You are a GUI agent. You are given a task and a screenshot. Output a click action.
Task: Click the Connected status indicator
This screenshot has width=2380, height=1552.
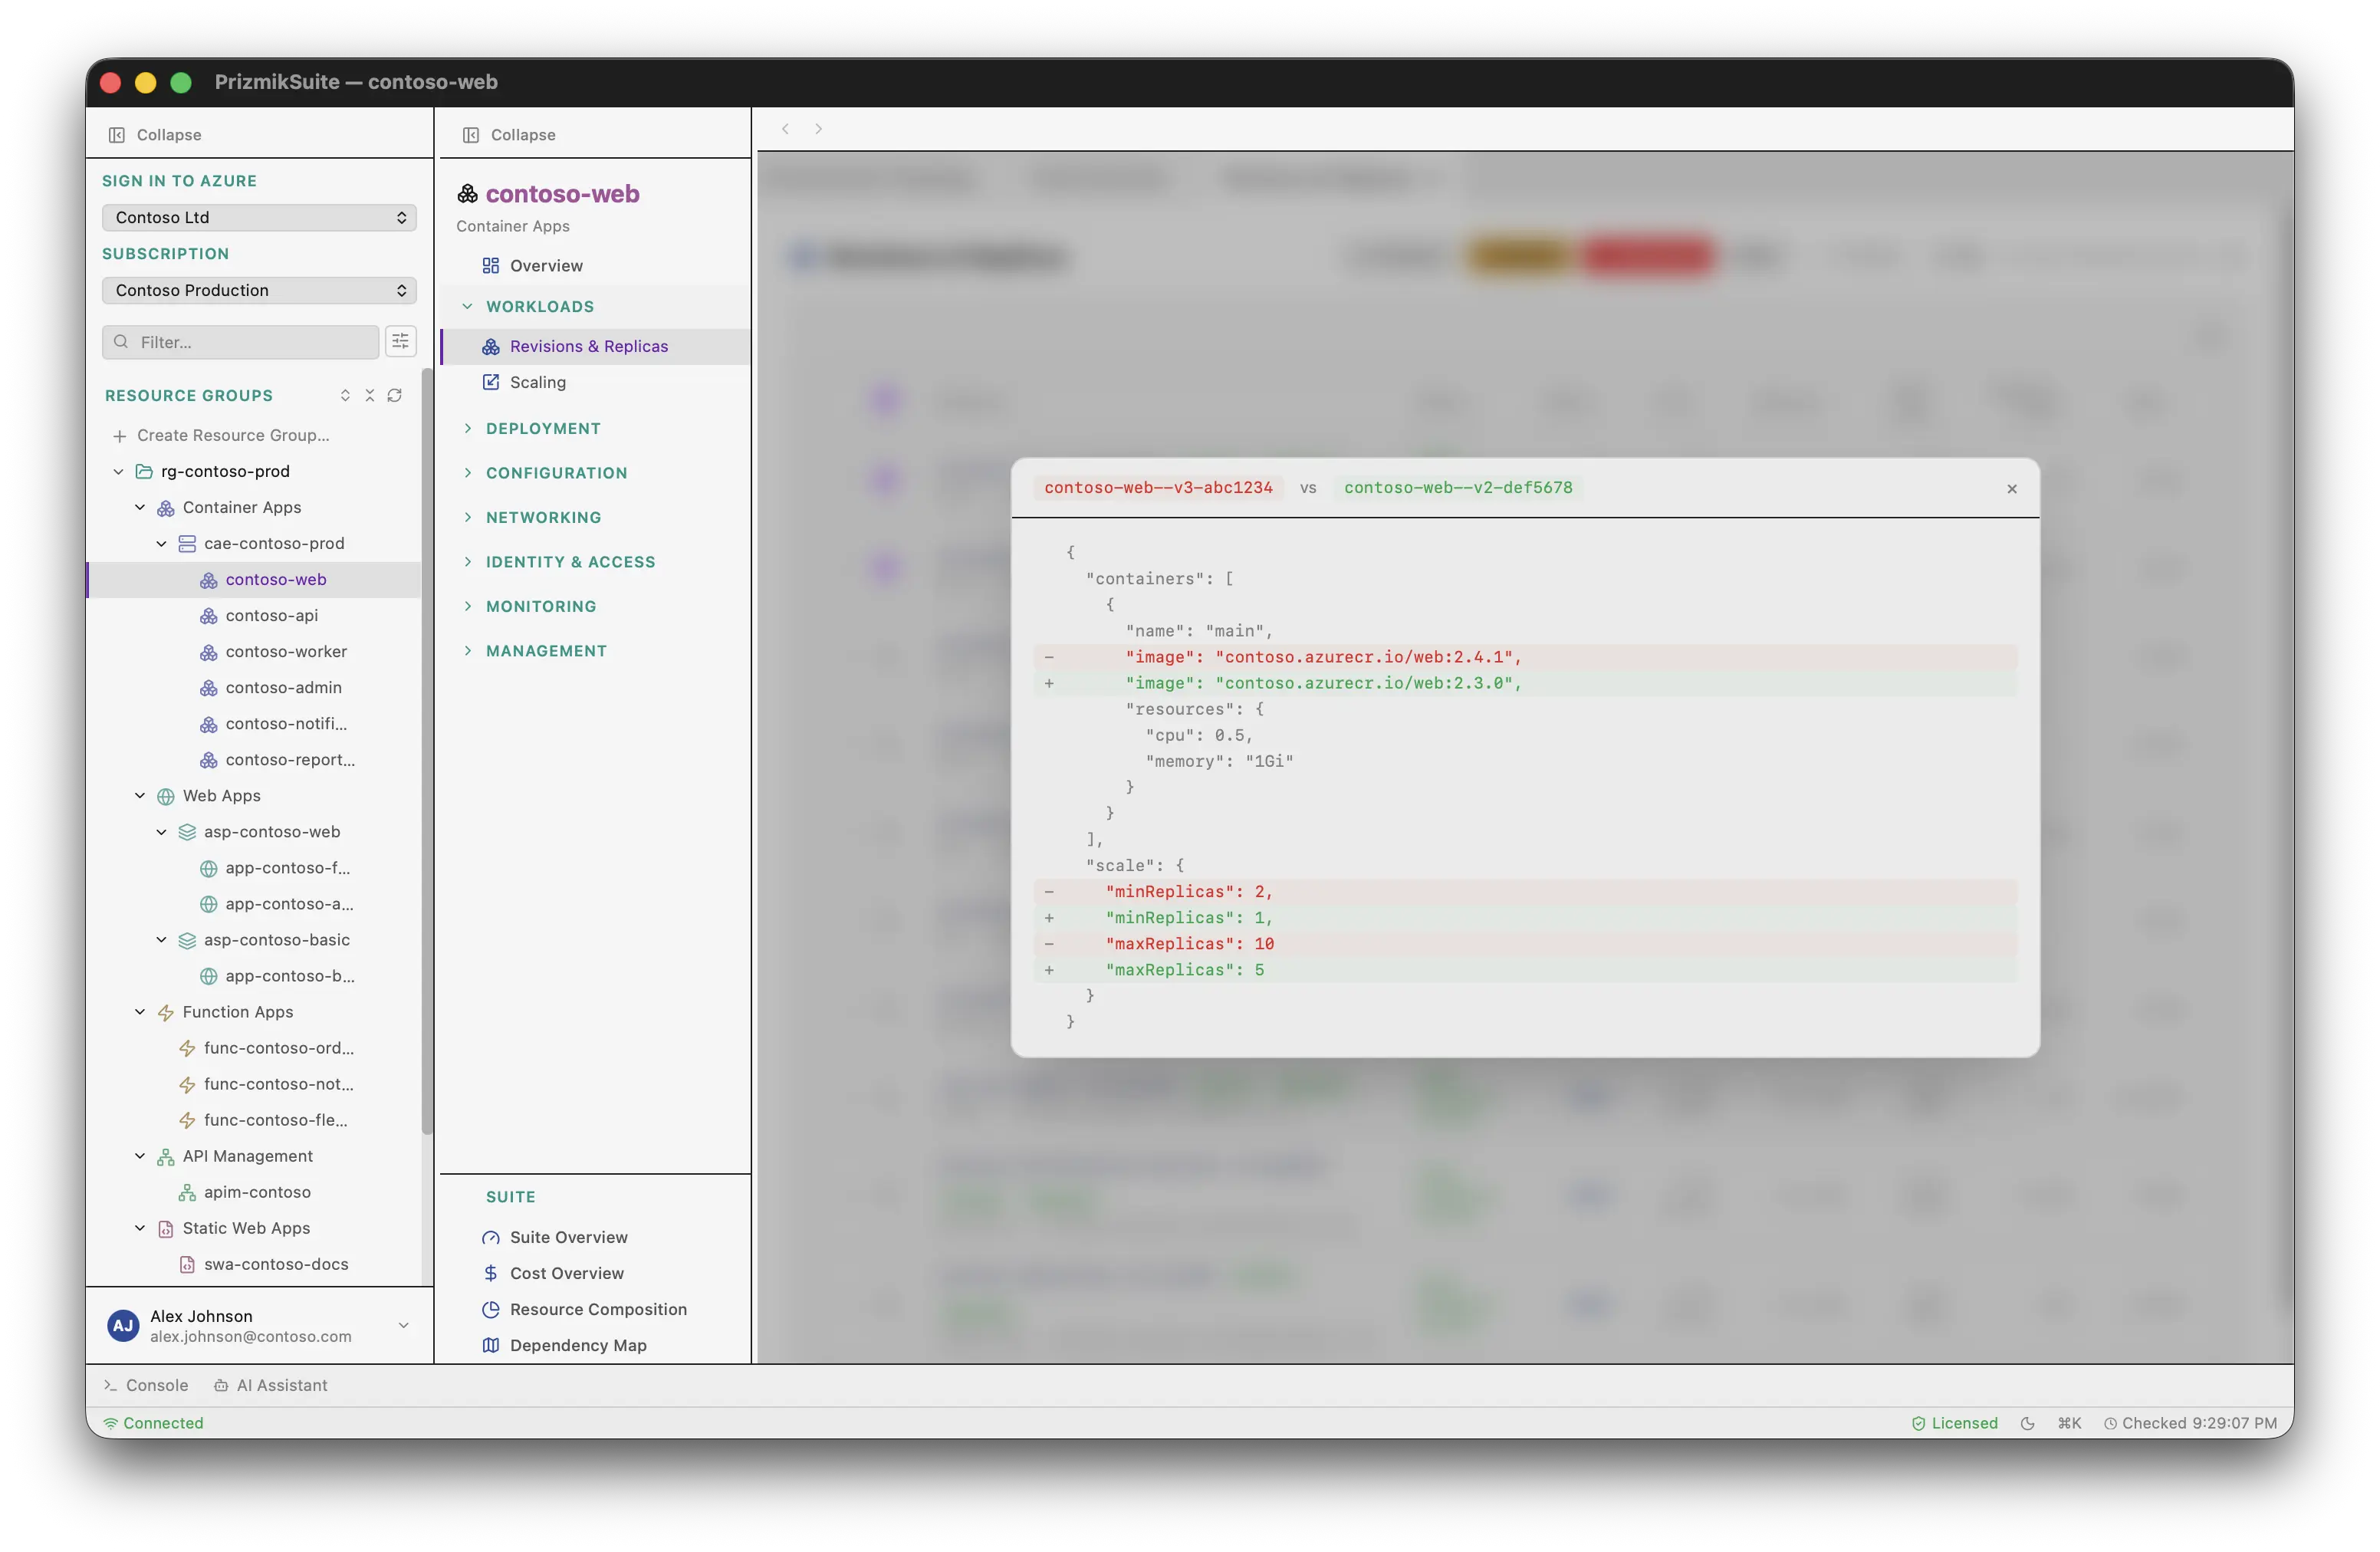coord(153,1423)
